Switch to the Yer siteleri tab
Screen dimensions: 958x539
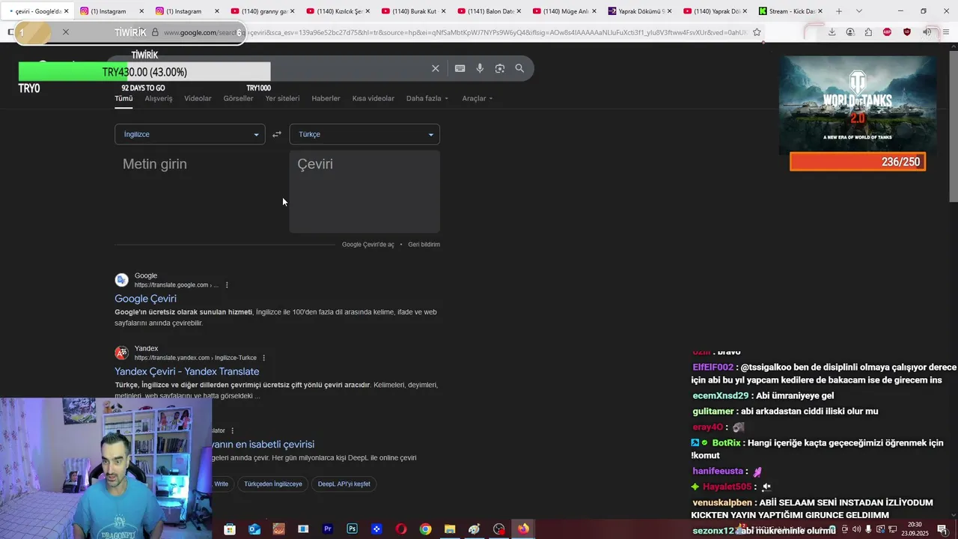point(282,98)
